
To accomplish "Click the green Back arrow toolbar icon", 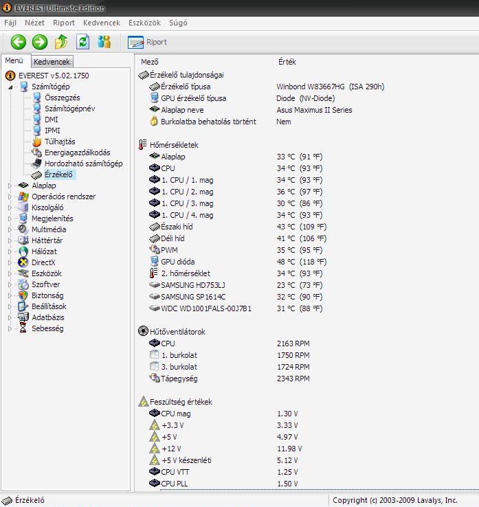I will (x=18, y=42).
